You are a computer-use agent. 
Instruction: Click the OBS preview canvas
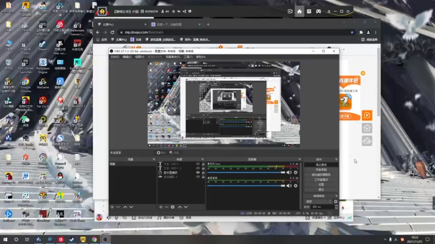coord(223,104)
